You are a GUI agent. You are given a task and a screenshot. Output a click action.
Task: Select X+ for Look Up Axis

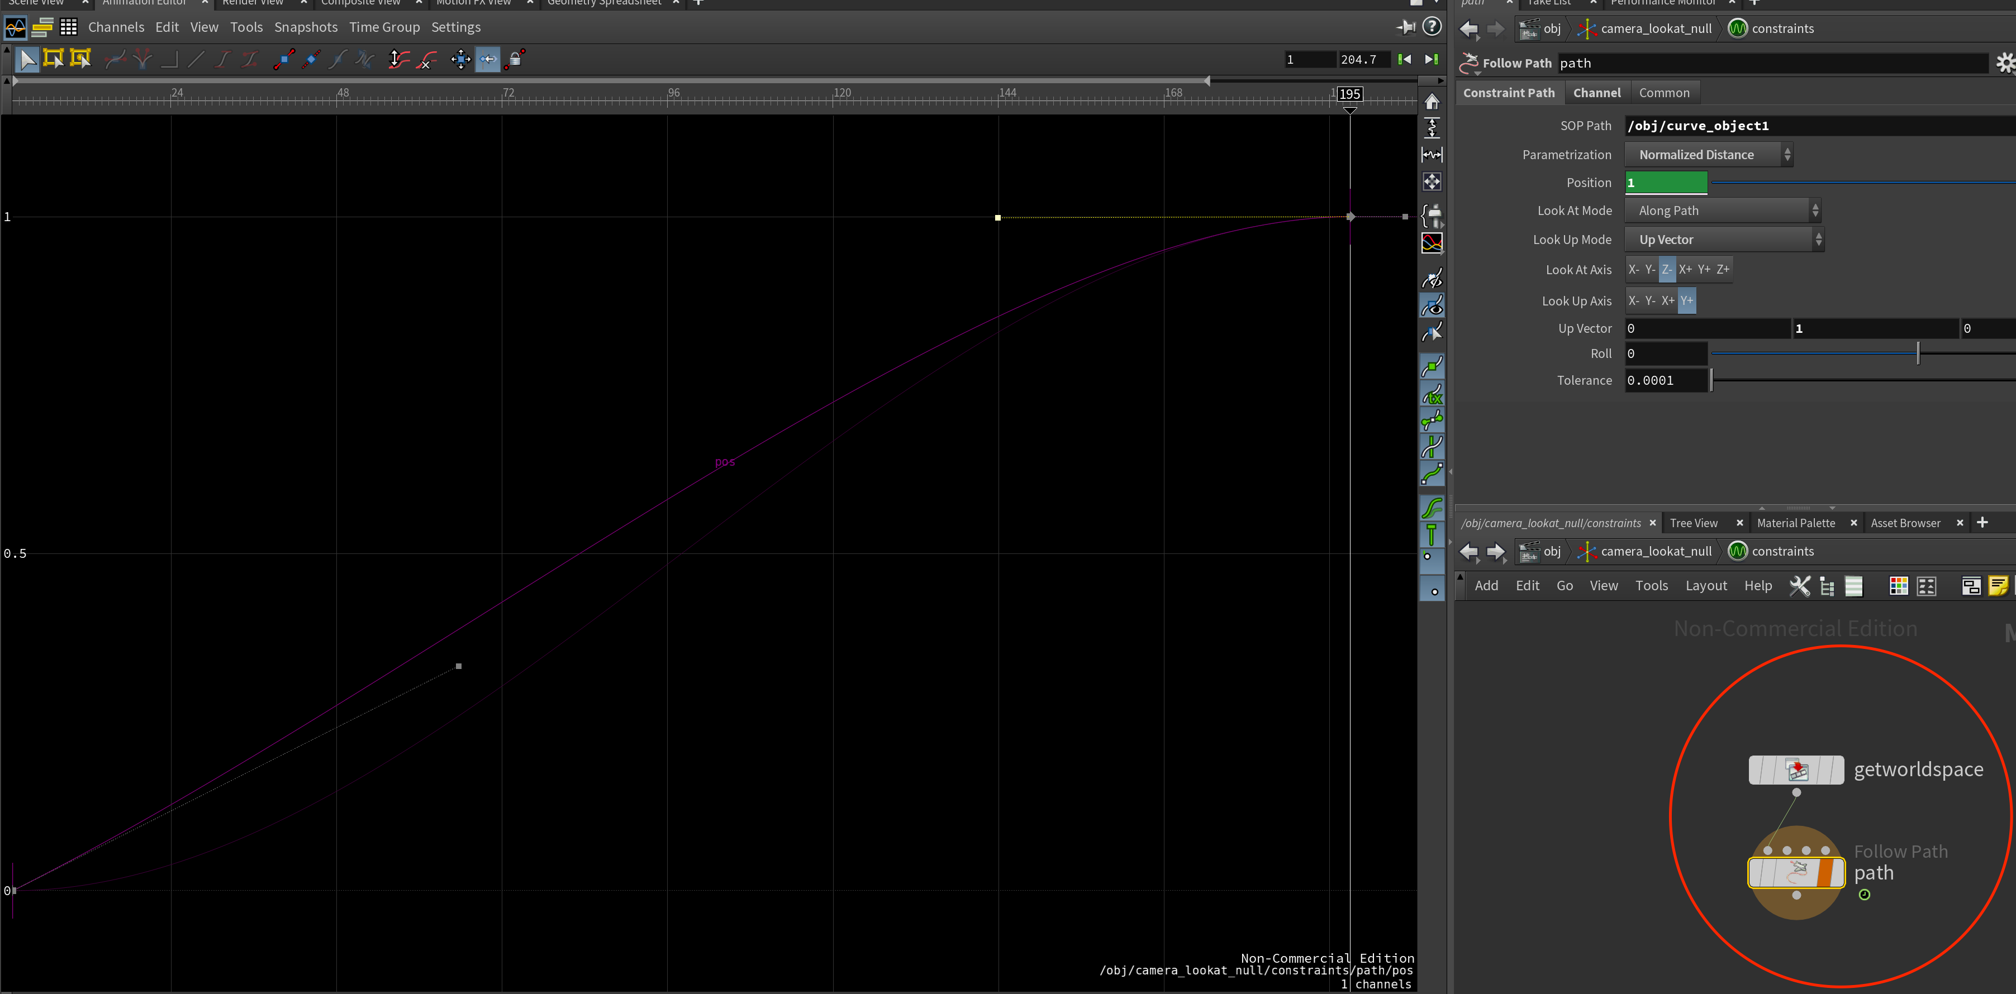coord(1668,301)
